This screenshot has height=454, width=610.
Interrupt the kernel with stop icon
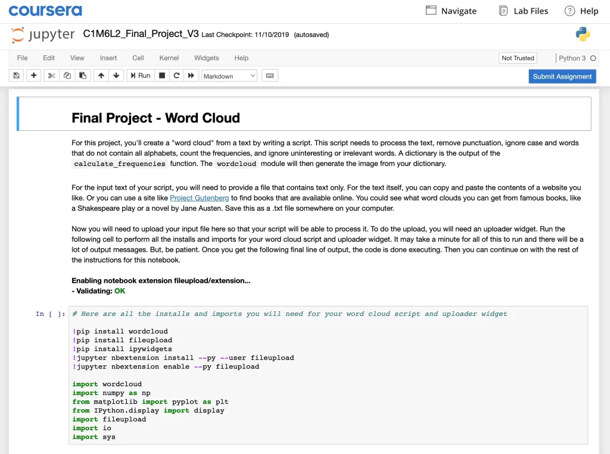162,76
